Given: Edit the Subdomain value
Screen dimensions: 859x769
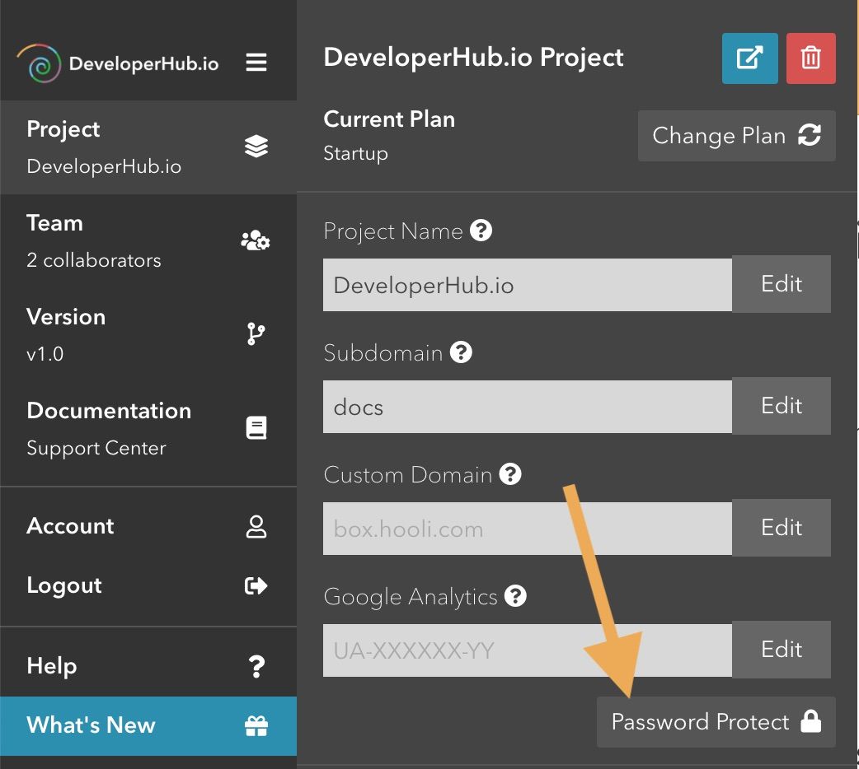Looking at the screenshot, I should pyautogui.click(x=782, y=406).
